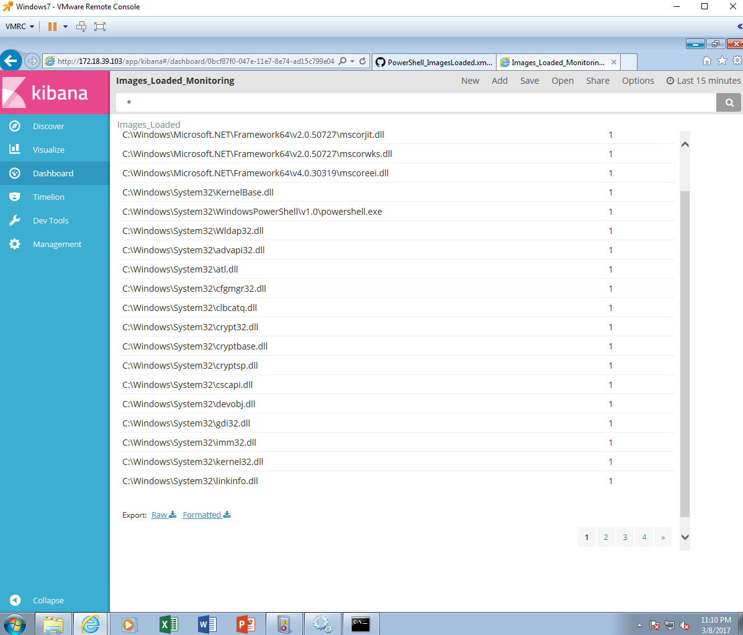The height and width of the screenshot is (635, 743).
Task: Pause the virtual machine in VMRC toolbar
Action: pos(53,27)
